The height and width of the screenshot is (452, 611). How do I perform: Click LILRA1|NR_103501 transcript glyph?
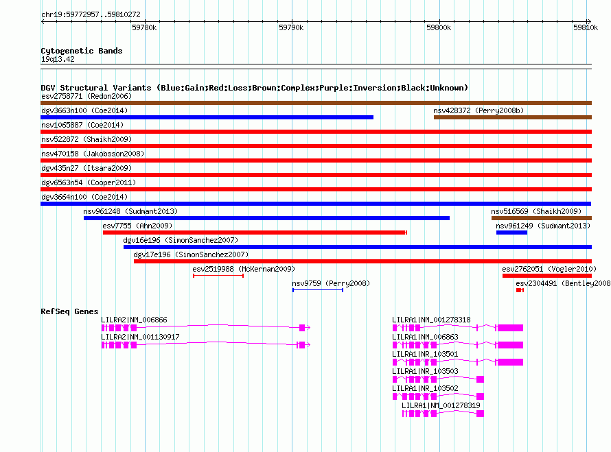tap(458, 362)
